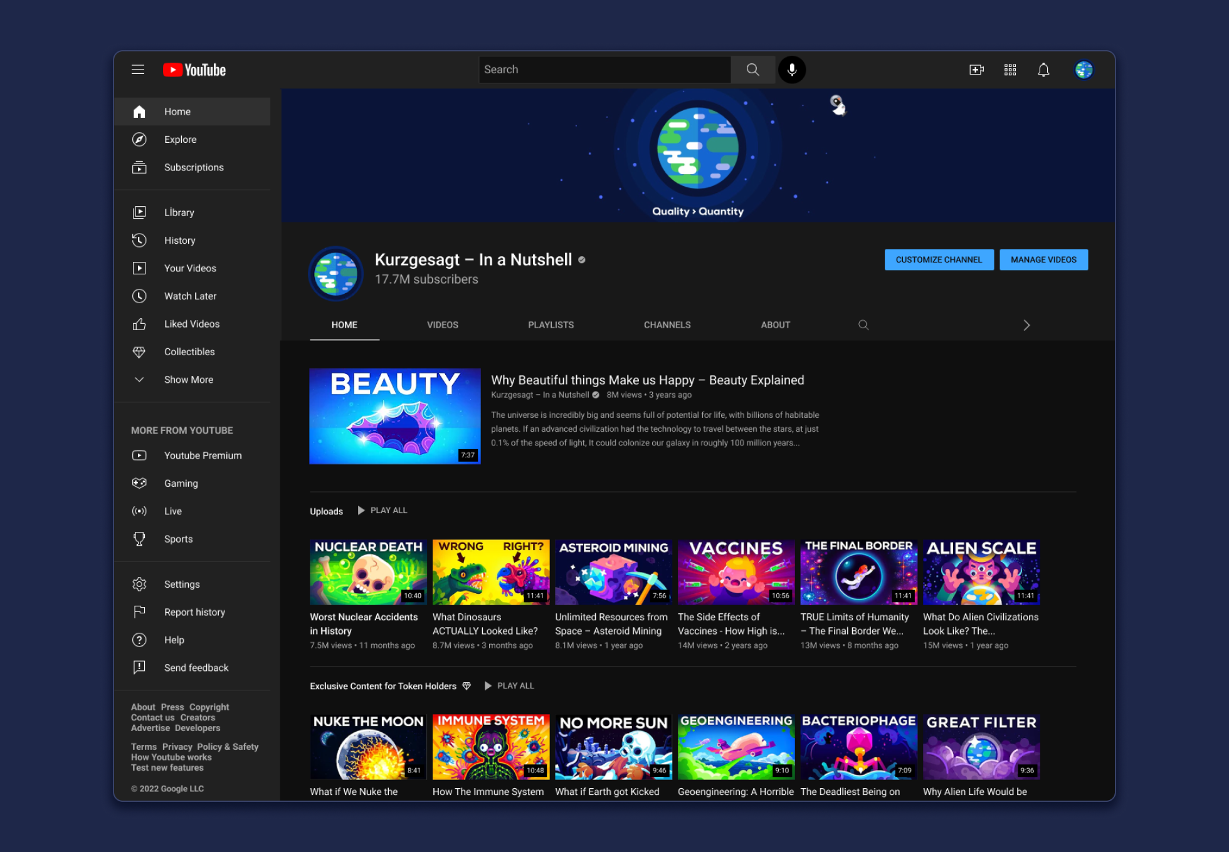Open the create video icon
This screenshot has width=1229, height=852.
click(x=976, y=70)
